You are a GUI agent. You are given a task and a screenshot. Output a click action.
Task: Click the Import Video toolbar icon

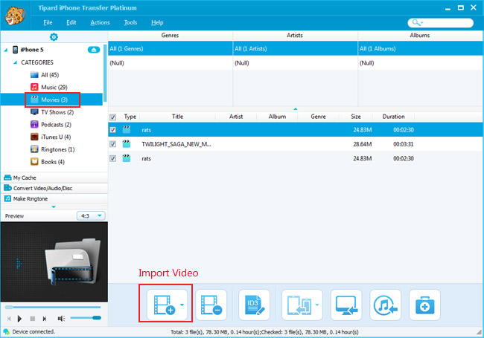(165, 305)
